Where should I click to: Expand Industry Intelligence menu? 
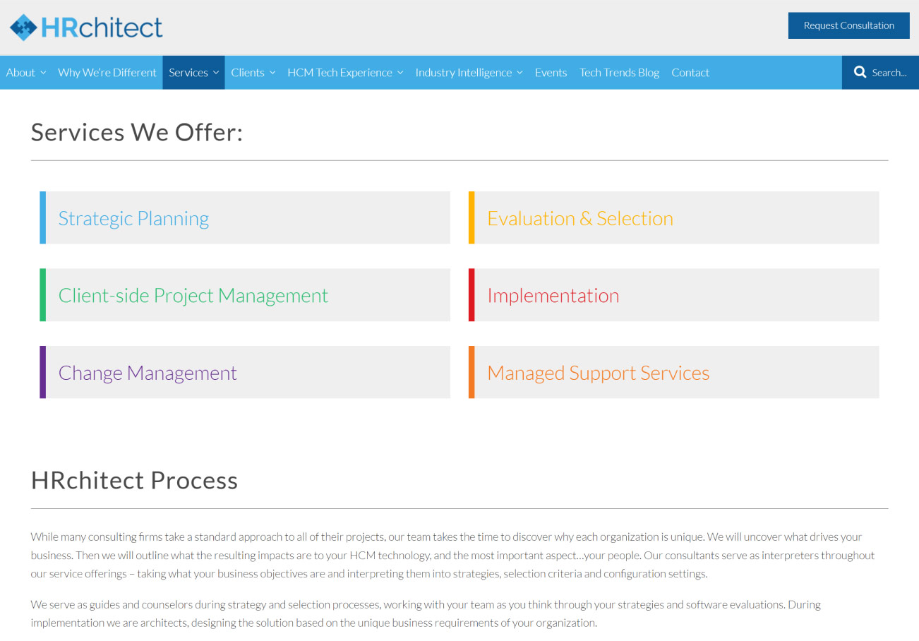(x=469, y=73)
